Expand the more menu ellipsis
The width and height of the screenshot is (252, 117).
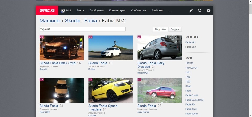click(x=170, y=11)
